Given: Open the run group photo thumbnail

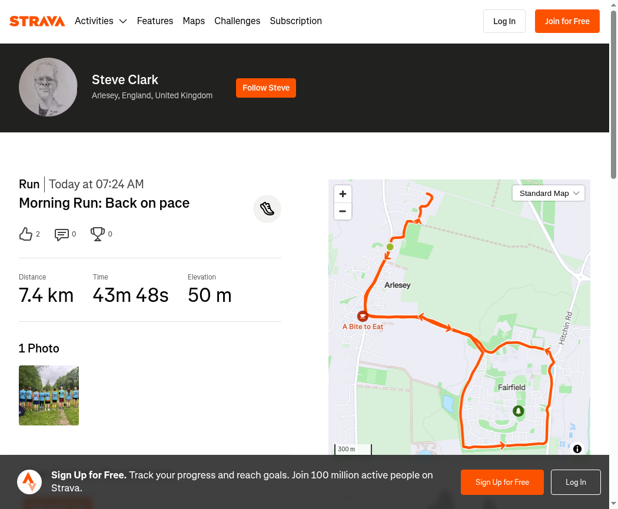Looking at the screenshot, I should [x=49, y=395].
